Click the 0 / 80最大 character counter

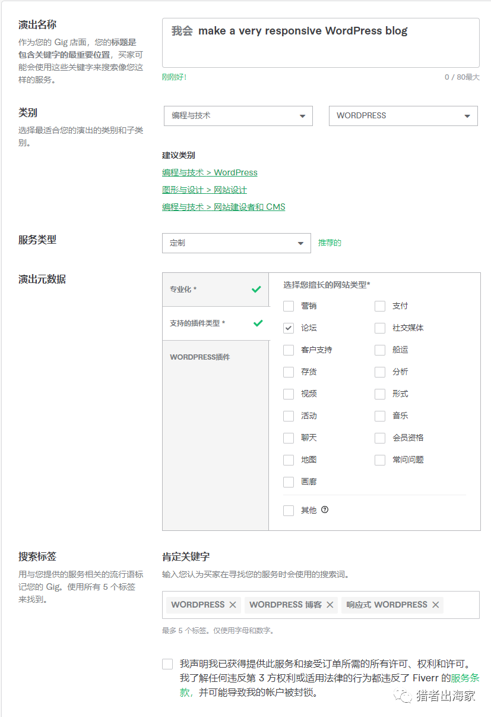462,77
